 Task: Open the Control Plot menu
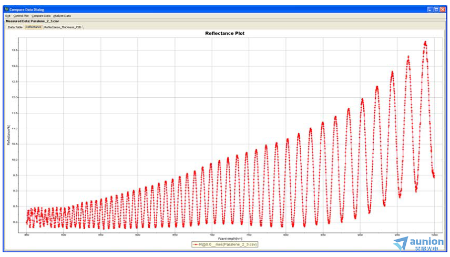tap(21, 16)
